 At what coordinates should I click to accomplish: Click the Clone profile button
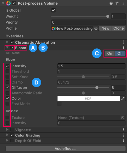119,28
